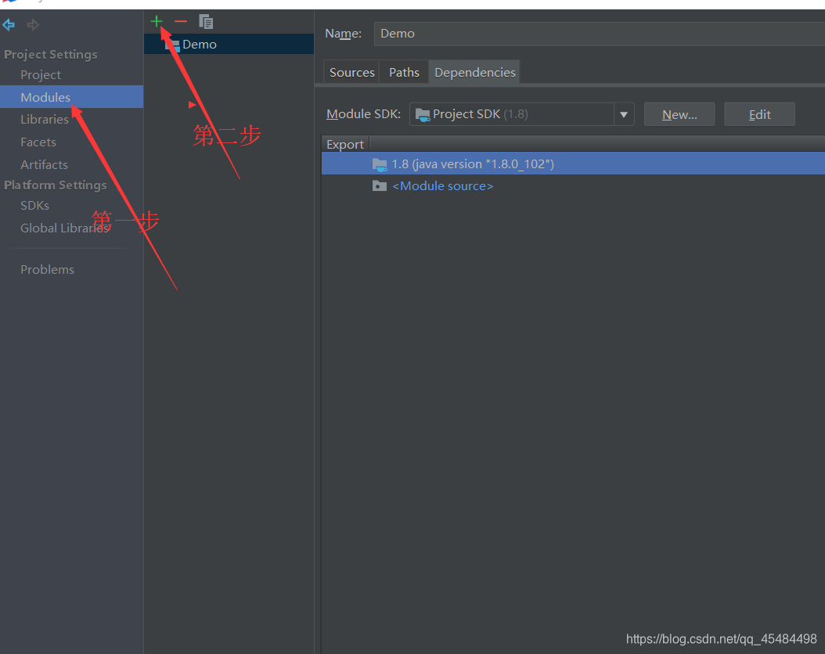Switch to the Sources tab
The image size is (825, 654).
[x=351, y=71]
